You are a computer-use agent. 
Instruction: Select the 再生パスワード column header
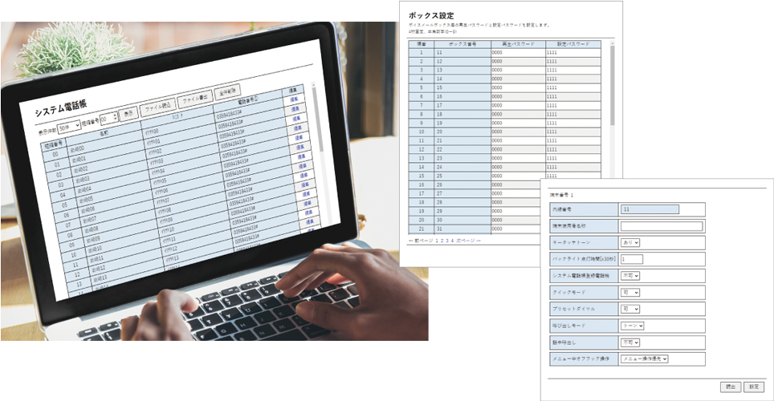518,44
